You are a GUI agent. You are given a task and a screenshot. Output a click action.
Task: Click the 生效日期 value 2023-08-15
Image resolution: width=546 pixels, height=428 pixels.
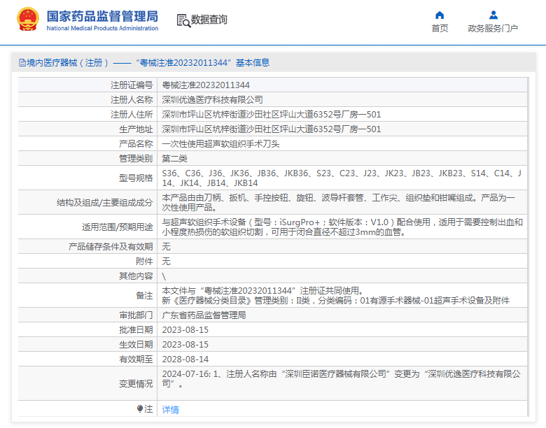(185, 345)
